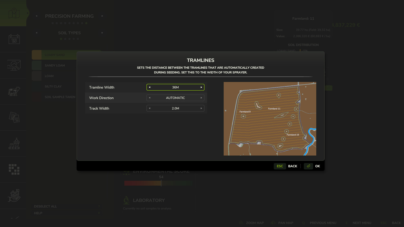Click Deselect All in background menu
404x227 pixels.
click(45, 206)
